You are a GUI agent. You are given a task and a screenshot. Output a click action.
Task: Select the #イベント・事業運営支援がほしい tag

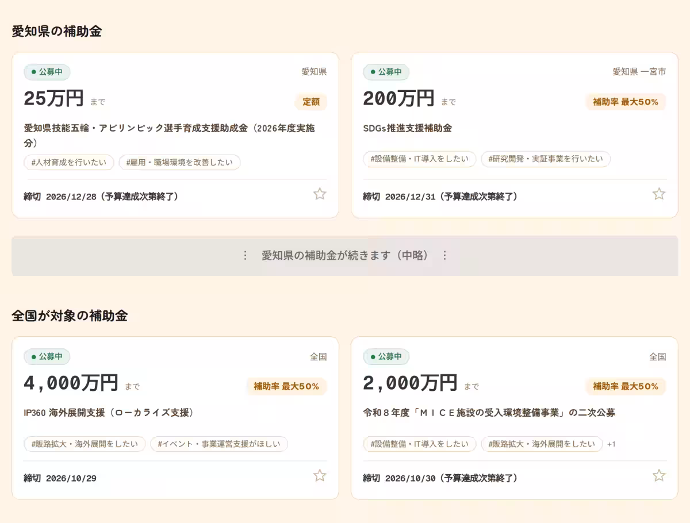coord(219,444)
